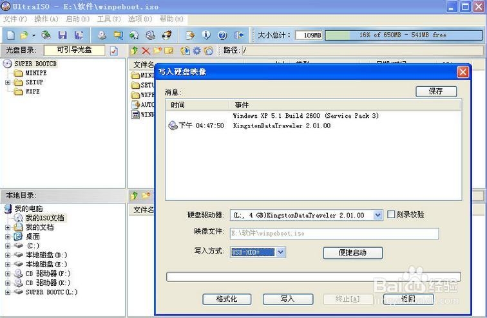Click the write progress bar in dialog
Viewport: 487px width, 318px height.
pyautogui.click(x=313, y=276)
